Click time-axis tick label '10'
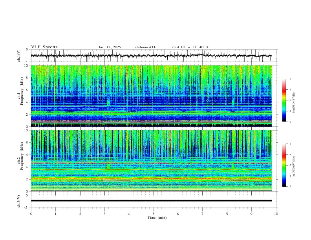Screen dimensions: 311x240 click(x=276, y=214)
